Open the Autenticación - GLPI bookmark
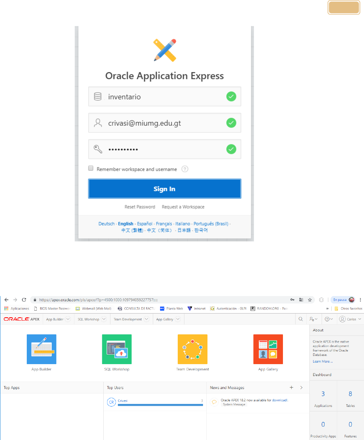 click(x=228, y=308)
